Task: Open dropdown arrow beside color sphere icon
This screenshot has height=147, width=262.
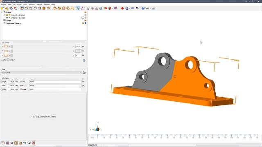Action: 113,8
